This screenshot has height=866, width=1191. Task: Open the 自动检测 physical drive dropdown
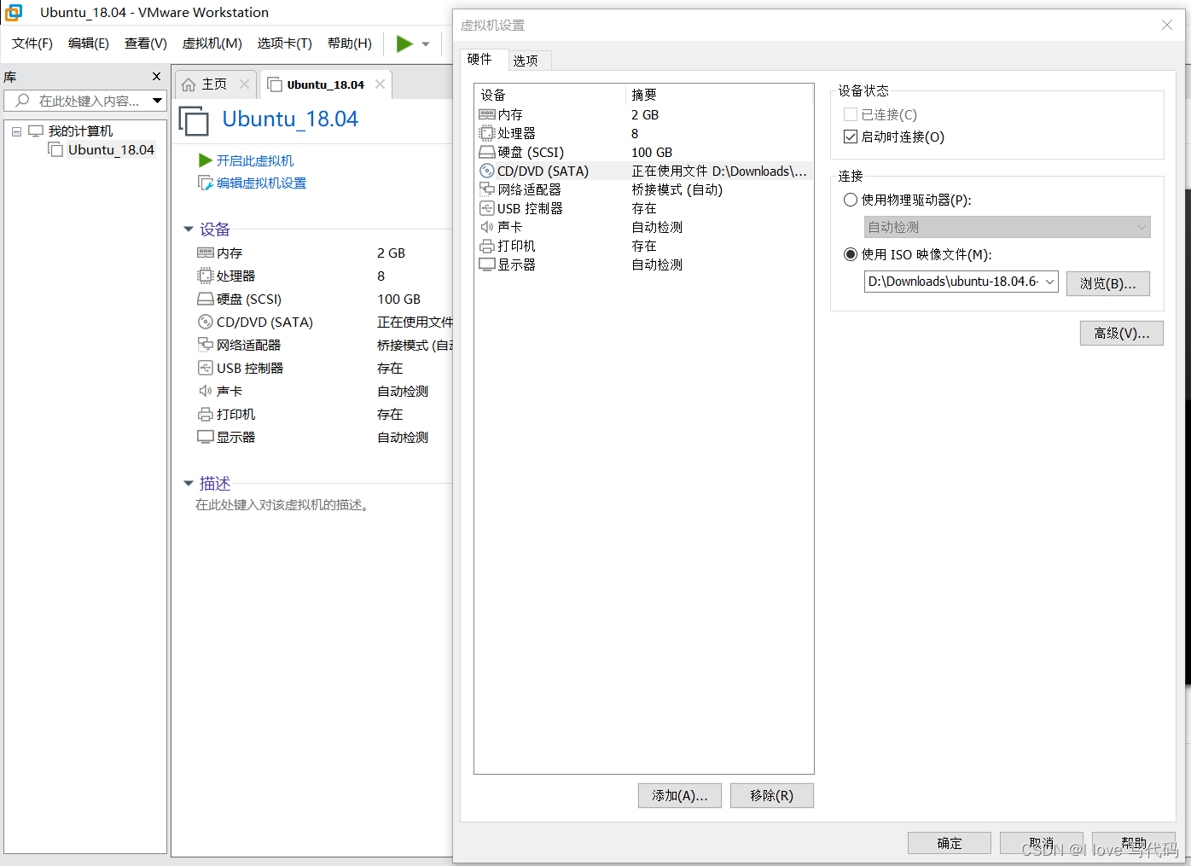point(1007,227)
